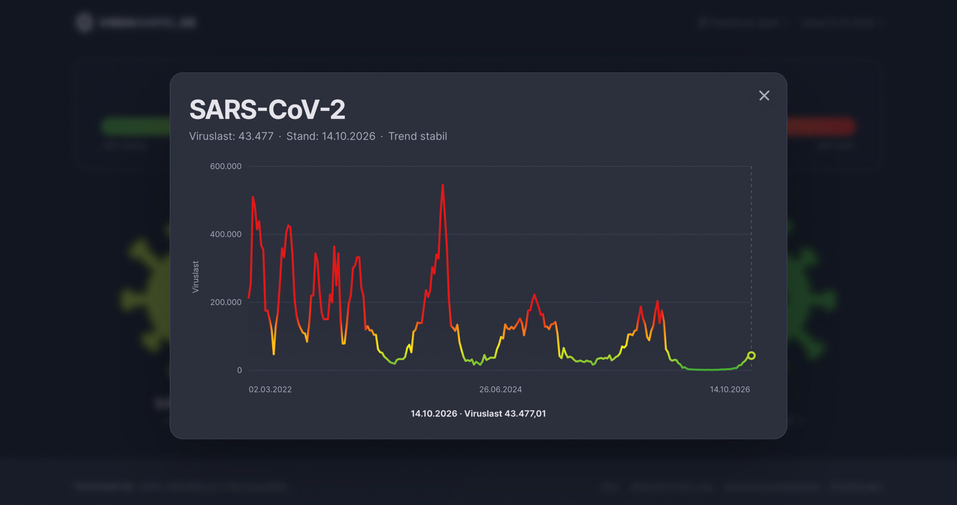Click the 26.06.2024 x-axis date label

(x=501, y=389)
